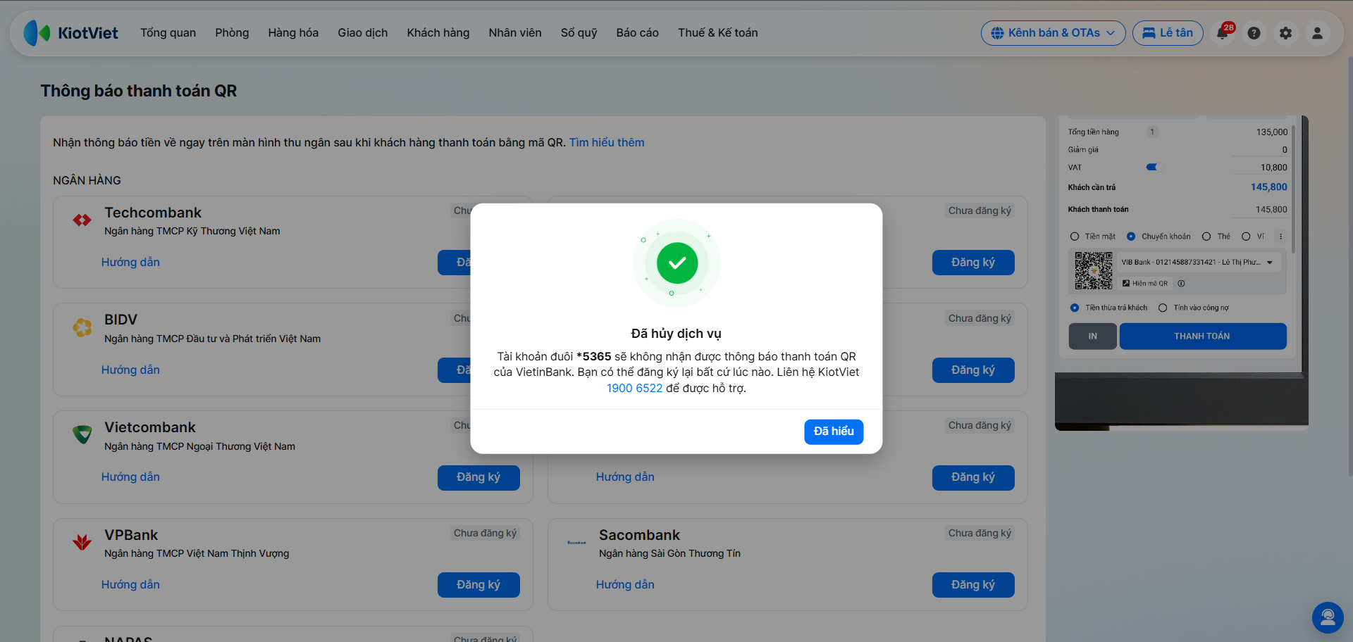Open Hướng dẫn for Vietcombank
1353x642 pixels.
pyautogui.click(x=130, y=477)
